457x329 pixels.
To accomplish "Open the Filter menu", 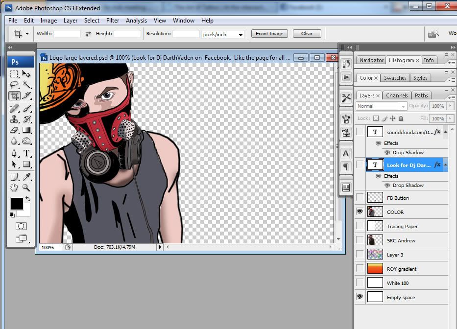I will point(113,21).
